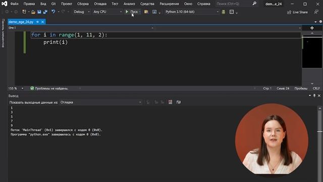
Task: Open the Правка menu
Action: click(29, 4)
